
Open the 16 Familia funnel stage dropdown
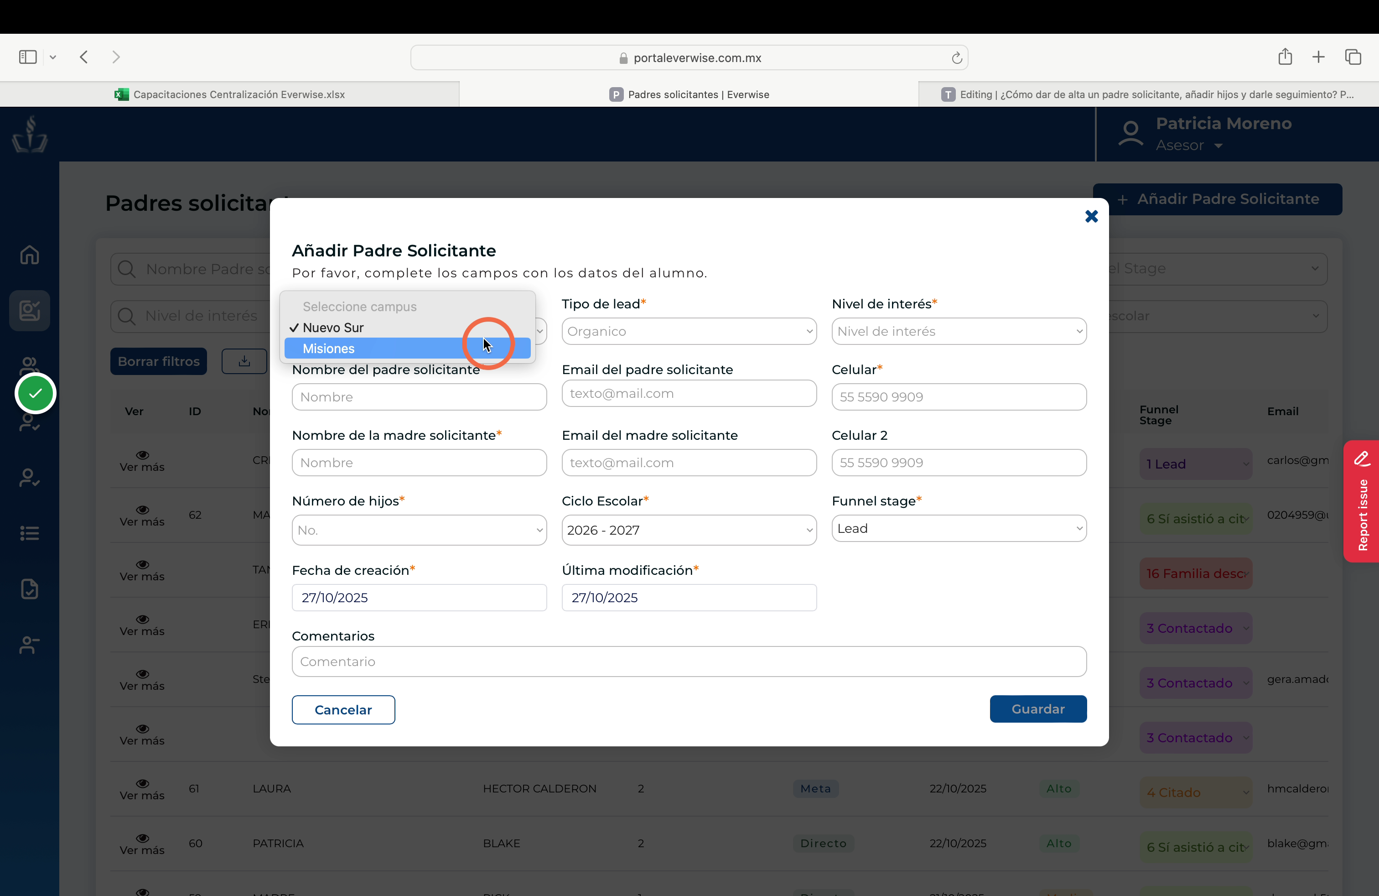point(1195,573)
